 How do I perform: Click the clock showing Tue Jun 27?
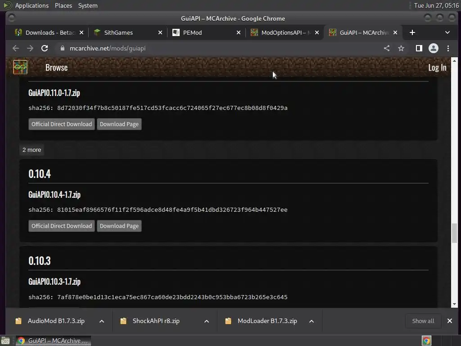click(x=436, y=5)
